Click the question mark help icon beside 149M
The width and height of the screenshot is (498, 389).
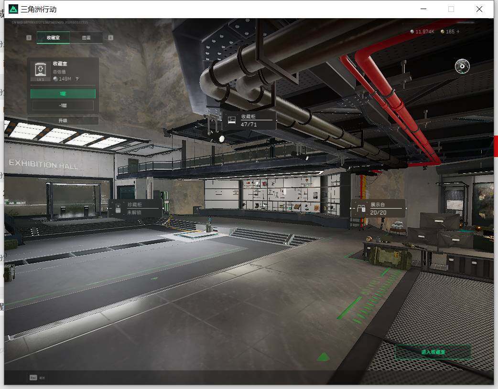click(x=77, y=79)
